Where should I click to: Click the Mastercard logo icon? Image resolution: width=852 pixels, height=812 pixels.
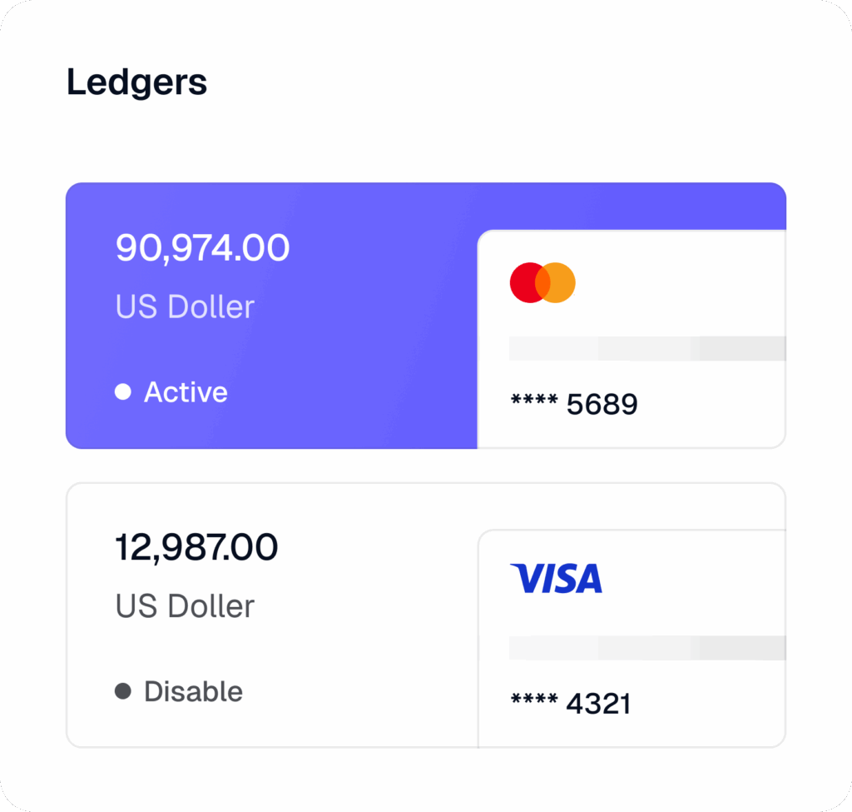(542, 282)
